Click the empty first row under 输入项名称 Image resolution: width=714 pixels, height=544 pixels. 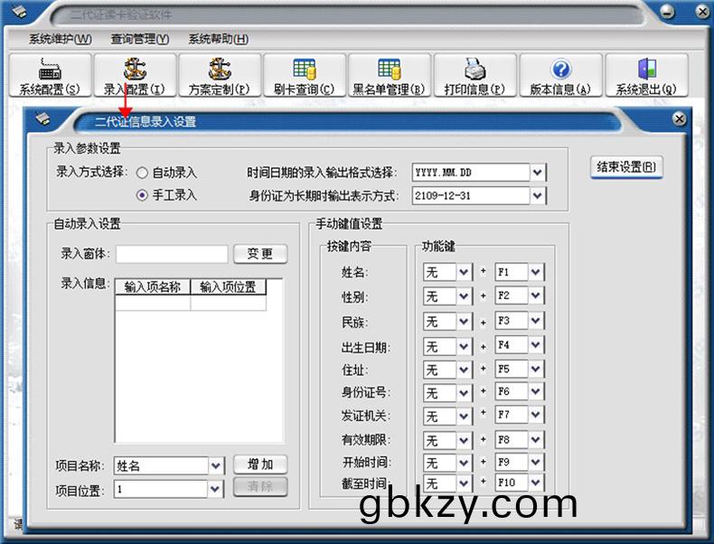click(153, 304)
